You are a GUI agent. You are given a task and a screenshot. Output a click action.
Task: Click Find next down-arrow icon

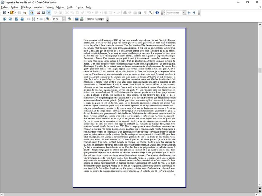pyautogui.click(x=189, y=12)
